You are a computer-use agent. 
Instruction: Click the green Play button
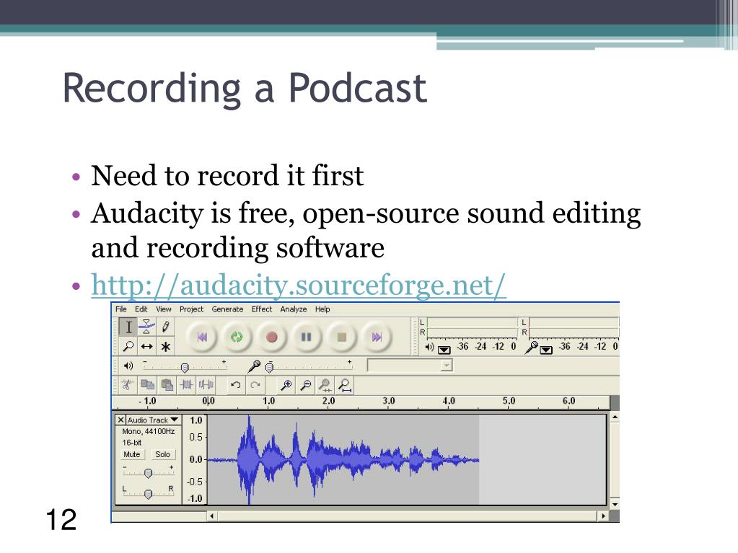pos(237,337)
